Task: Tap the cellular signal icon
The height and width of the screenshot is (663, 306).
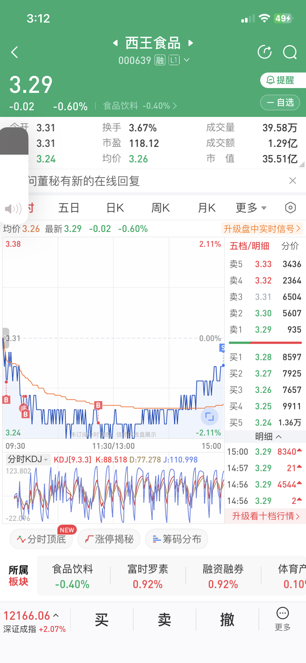Action: point(248,19)
